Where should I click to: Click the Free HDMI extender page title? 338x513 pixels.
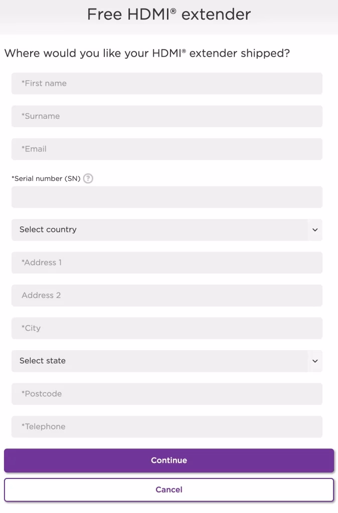click(x=169, y=14)
